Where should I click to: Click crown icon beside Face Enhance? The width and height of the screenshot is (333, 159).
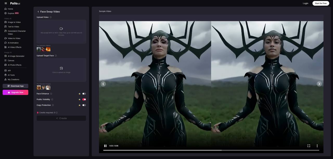click(80, 94)
